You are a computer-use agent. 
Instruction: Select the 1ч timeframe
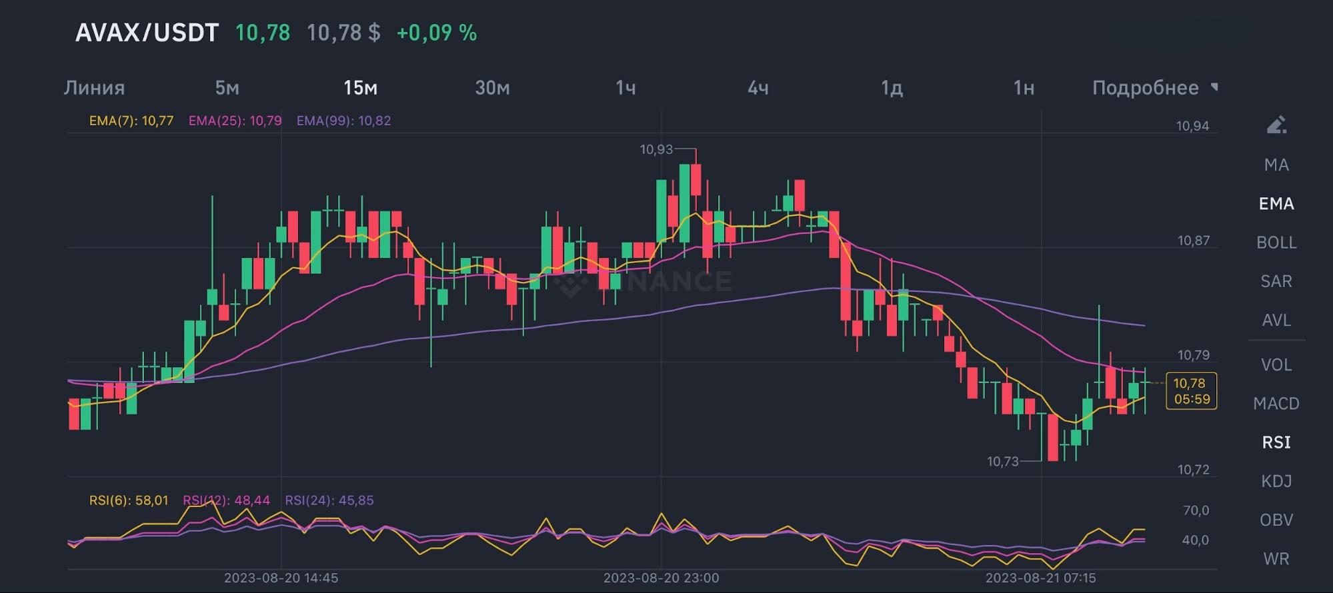pyautogui.click(x=625, y=87)
